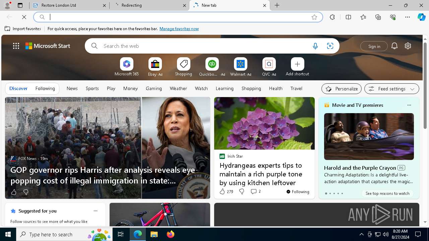The image size is (429, 241).
Task: Click See top reasons to watch
Action: [x=387, y=193]
